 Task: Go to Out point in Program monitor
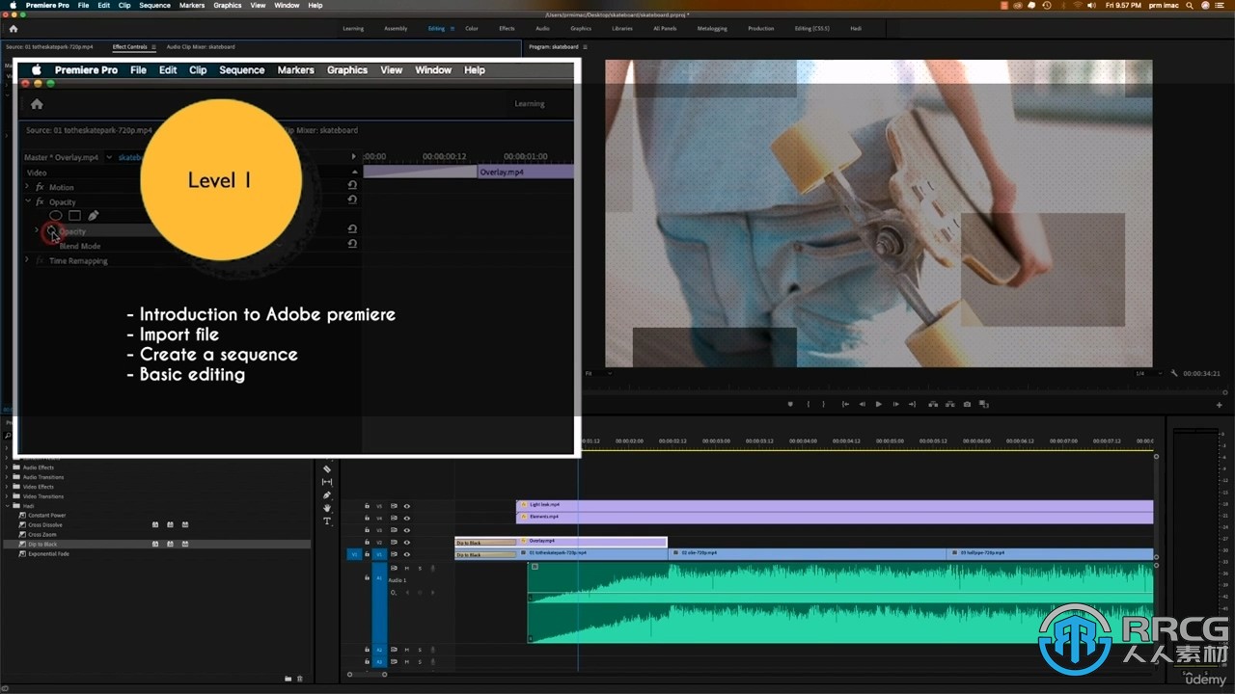(x=914, y=404)
